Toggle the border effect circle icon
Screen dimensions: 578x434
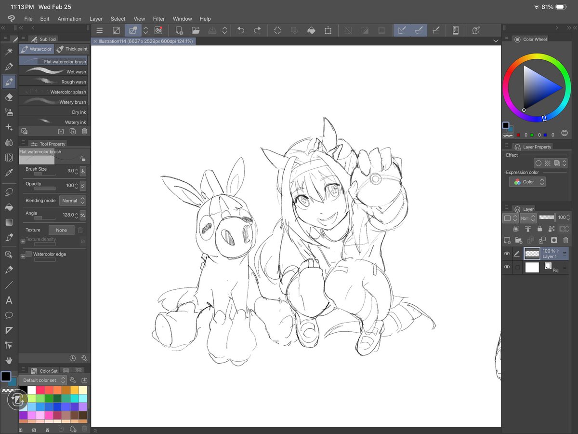pyautogui.click(x=539, y=163)
